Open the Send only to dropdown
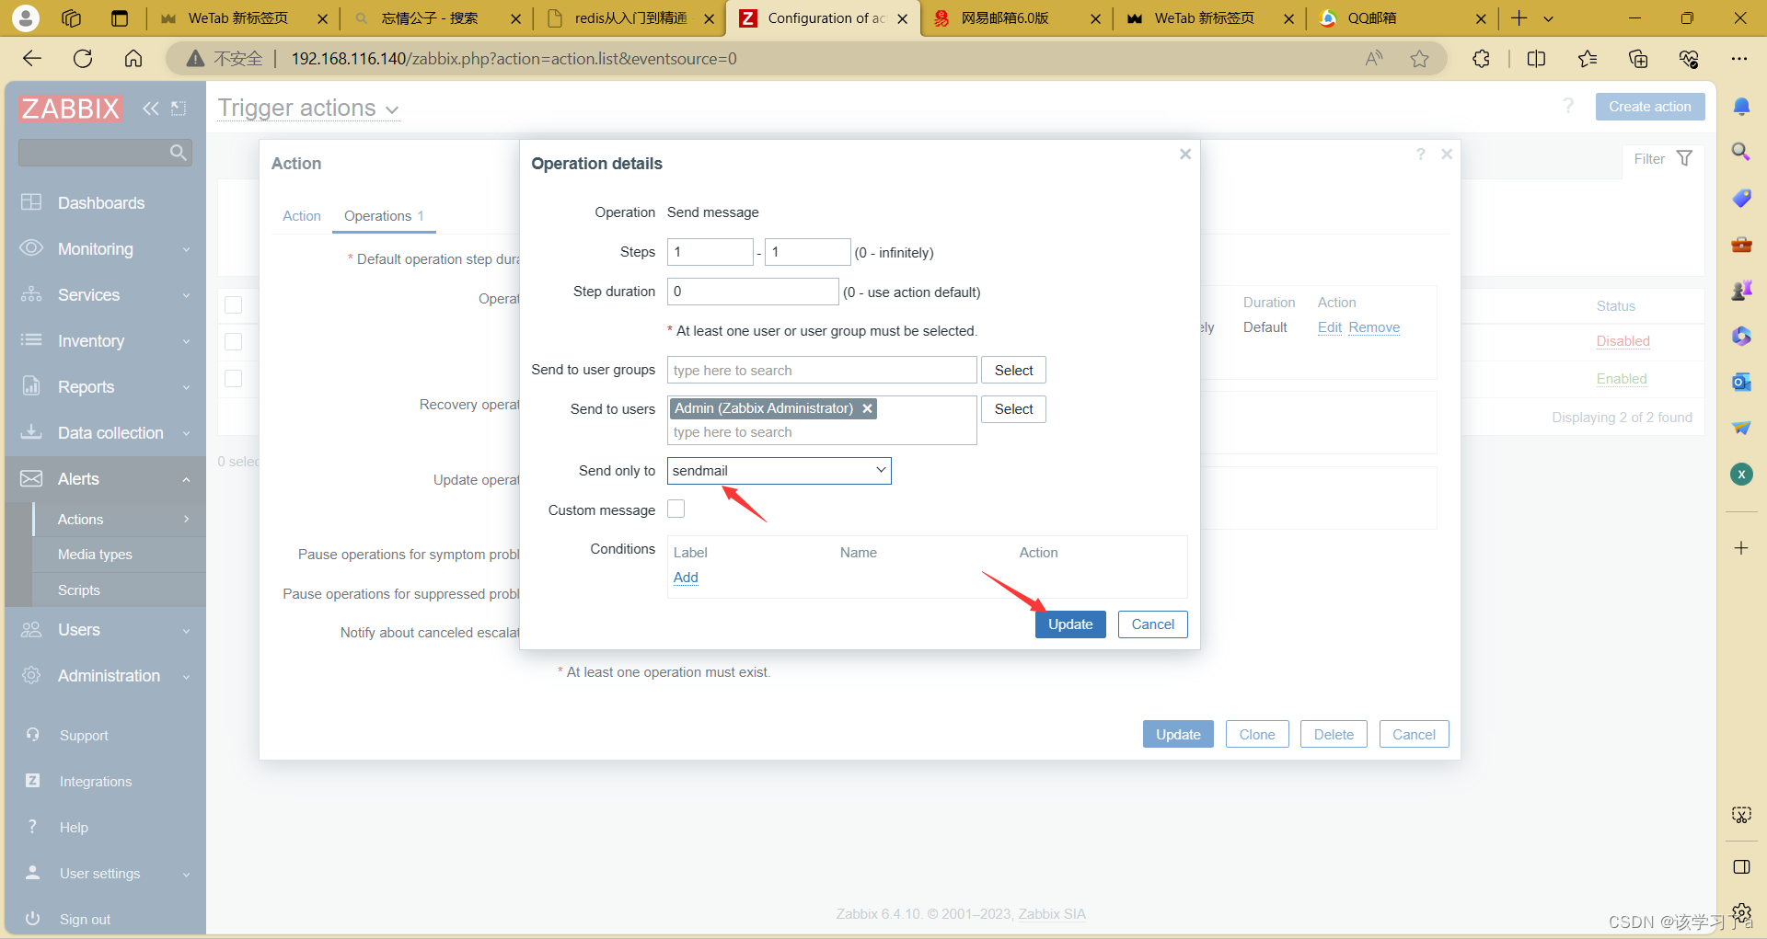This screenshot has width=1767, height=939. coord(779,471)
